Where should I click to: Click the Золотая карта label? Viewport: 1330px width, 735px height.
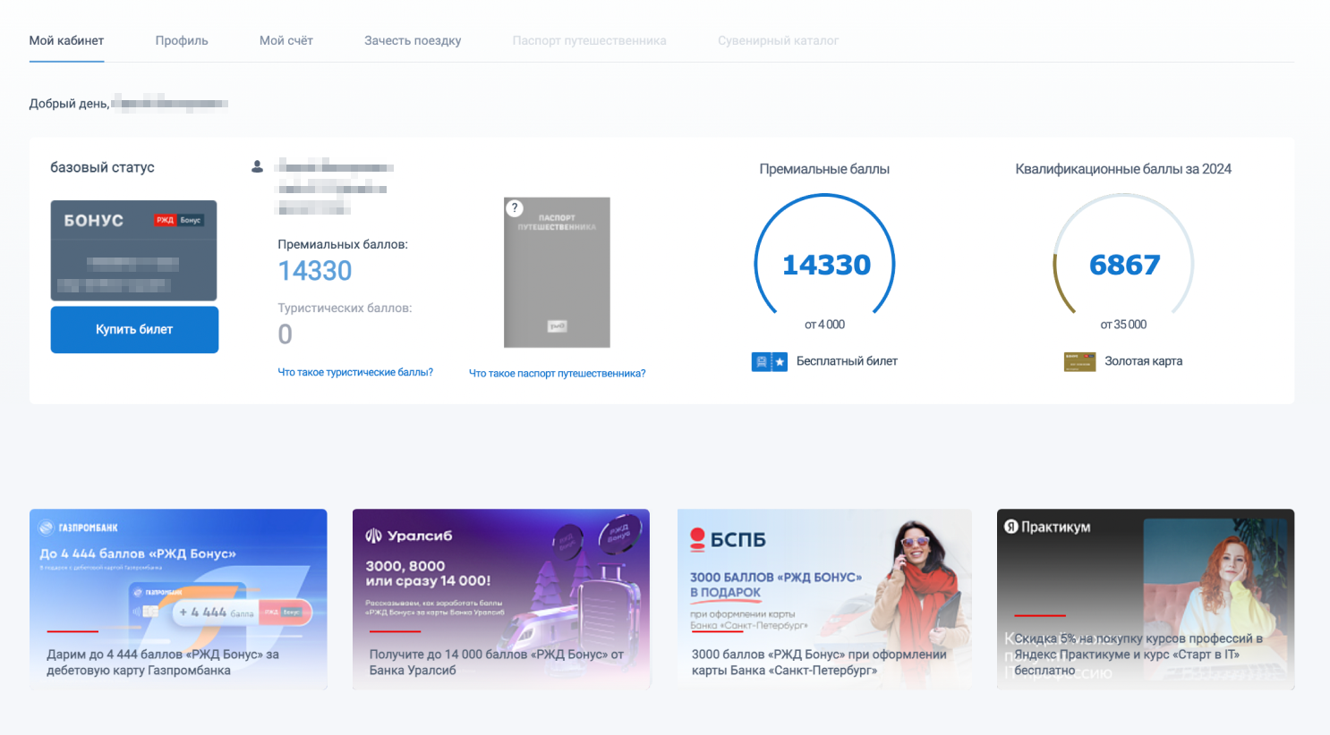1143,361
